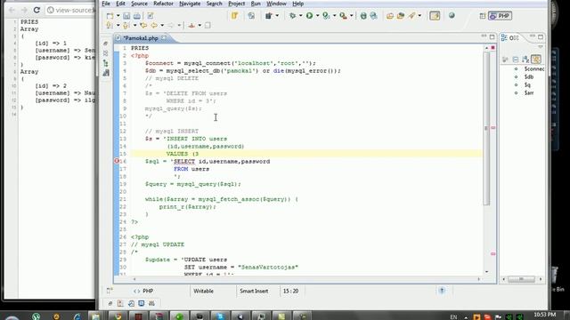Screen dimensions: 570x320
Task: Open the Edit menu
Action: [120, 4]
